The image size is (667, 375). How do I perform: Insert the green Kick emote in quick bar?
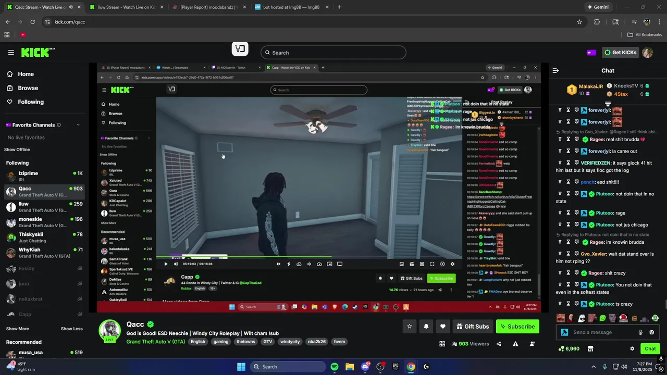point(603,318)
